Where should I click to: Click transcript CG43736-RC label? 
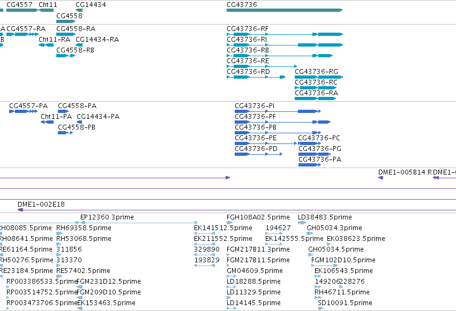[x=316, y=82]
